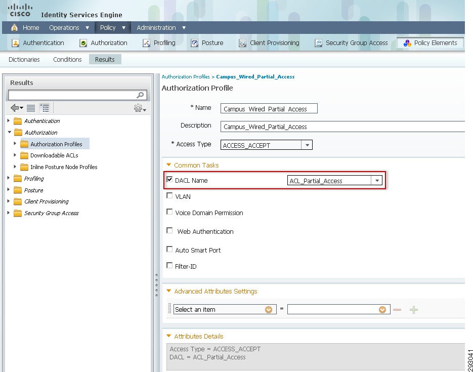Click the Name input field
The height and width of the screenshot is (372, 473).
(x=269, y=109)
